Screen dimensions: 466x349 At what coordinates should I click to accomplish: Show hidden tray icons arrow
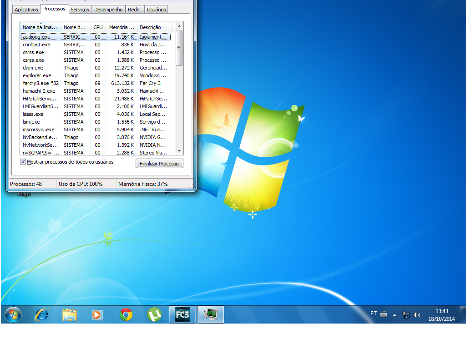(x=395, y=315)
